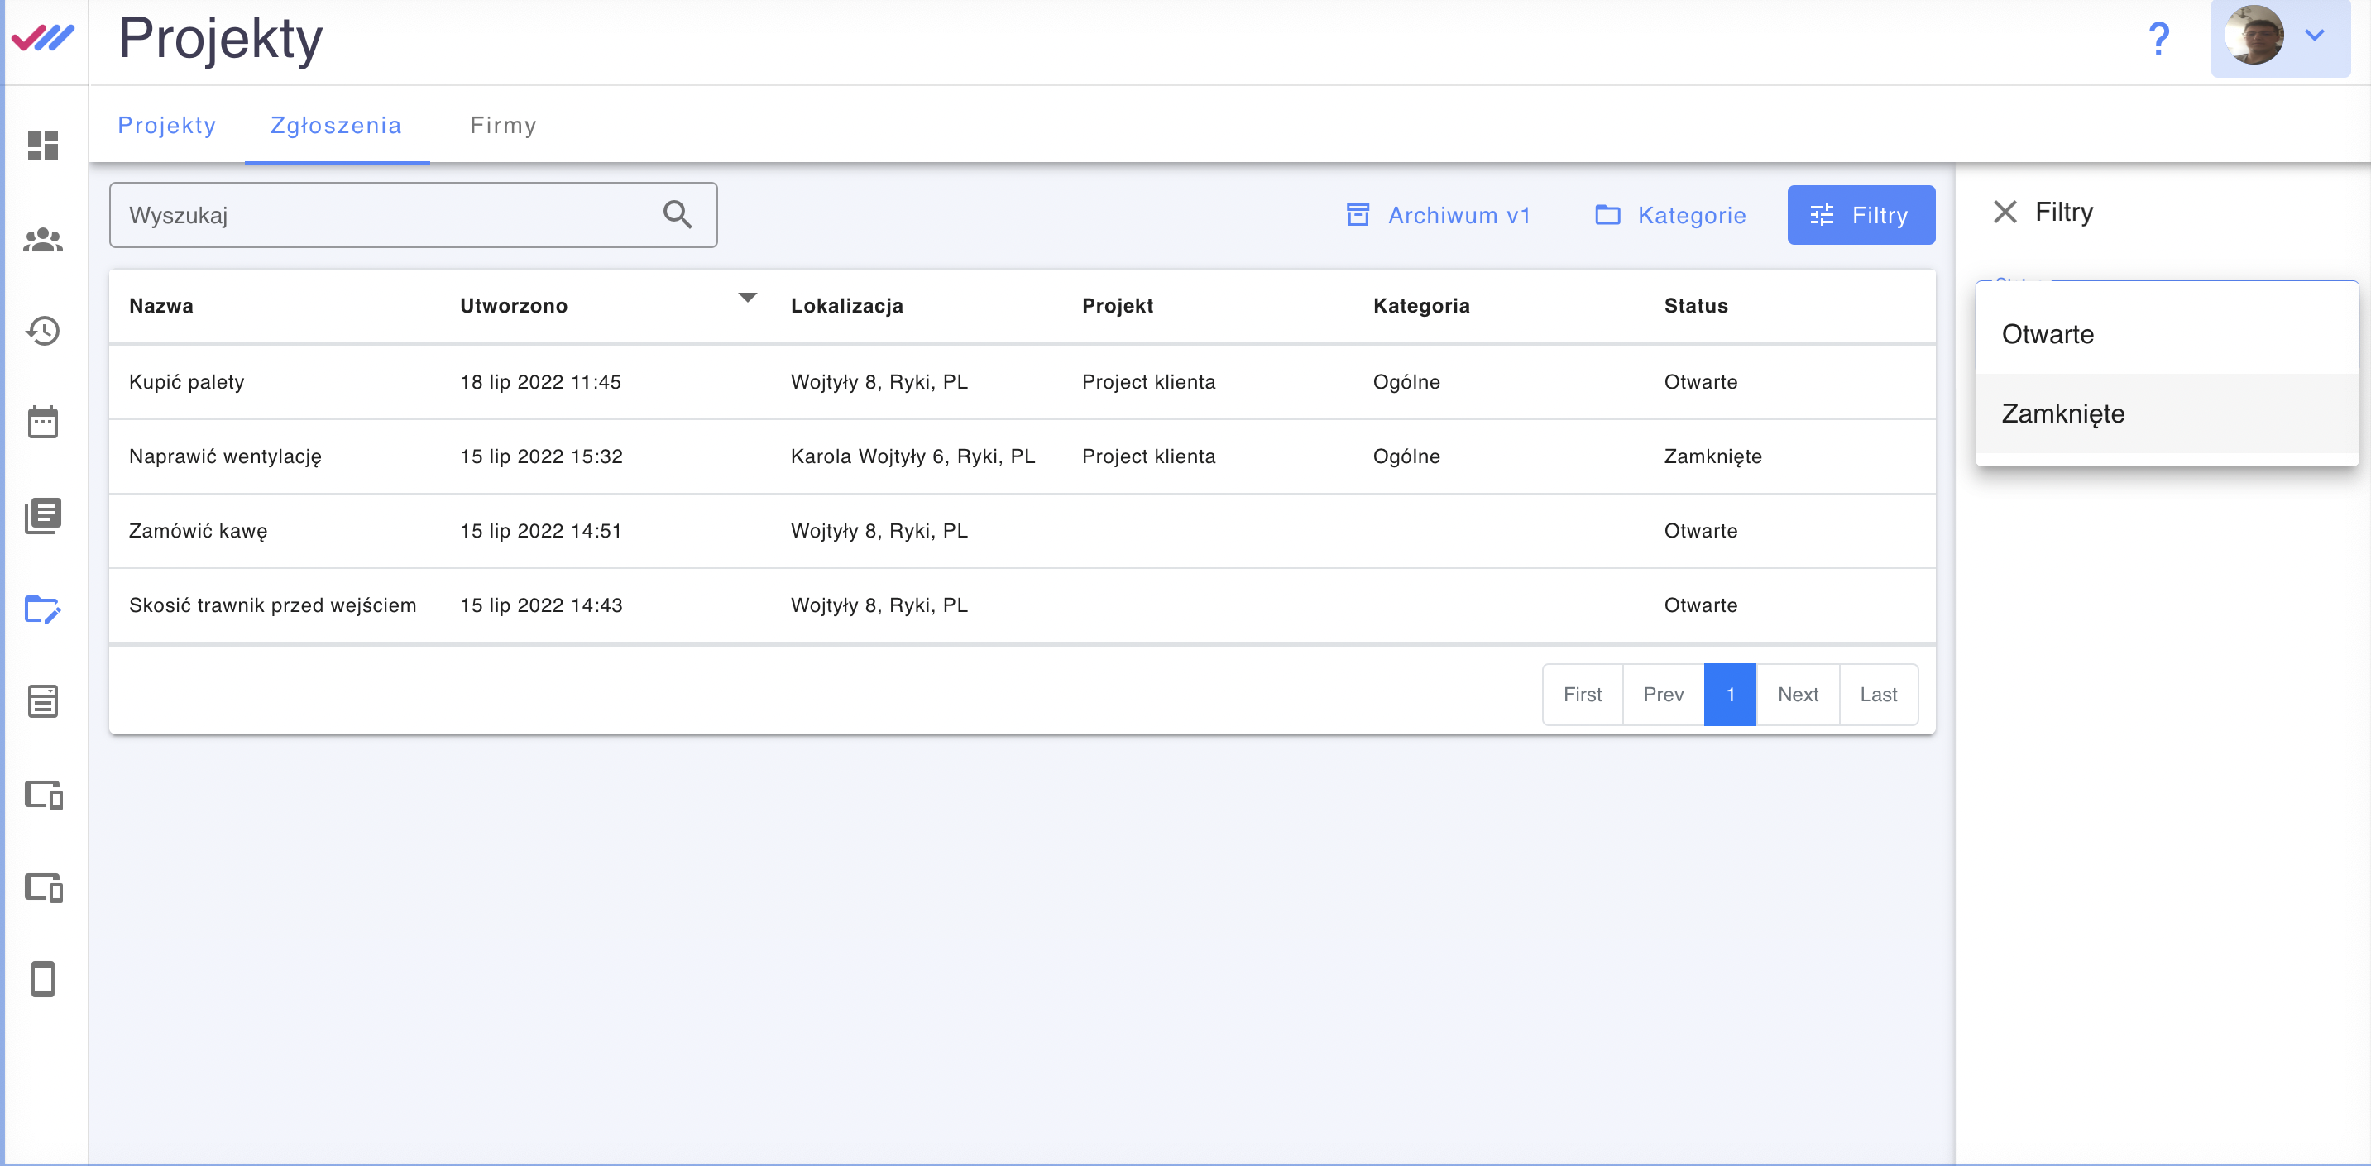The height and width of the screenshot is (1166, 2371).
Task: Go to Next page in pagination
Action: click(1797, 695)
